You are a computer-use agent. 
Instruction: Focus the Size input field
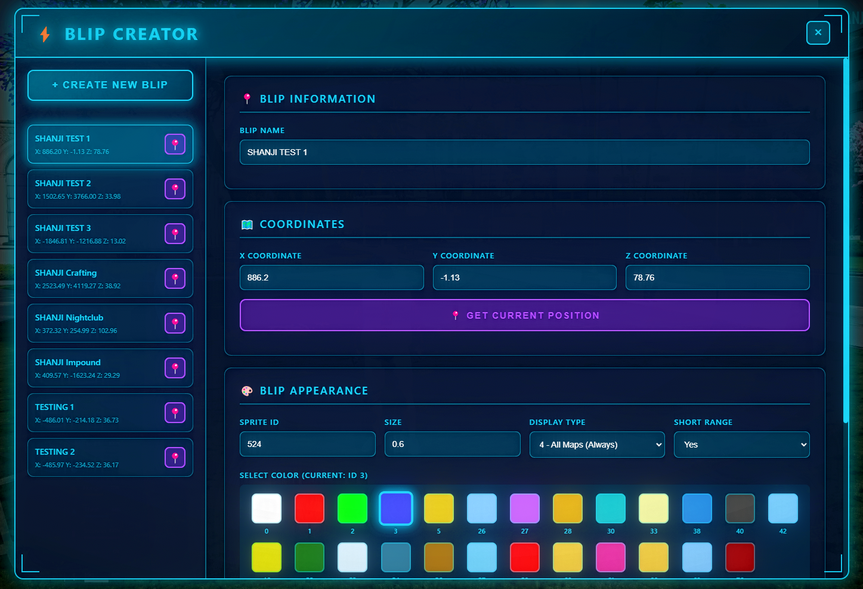point(452,444)
